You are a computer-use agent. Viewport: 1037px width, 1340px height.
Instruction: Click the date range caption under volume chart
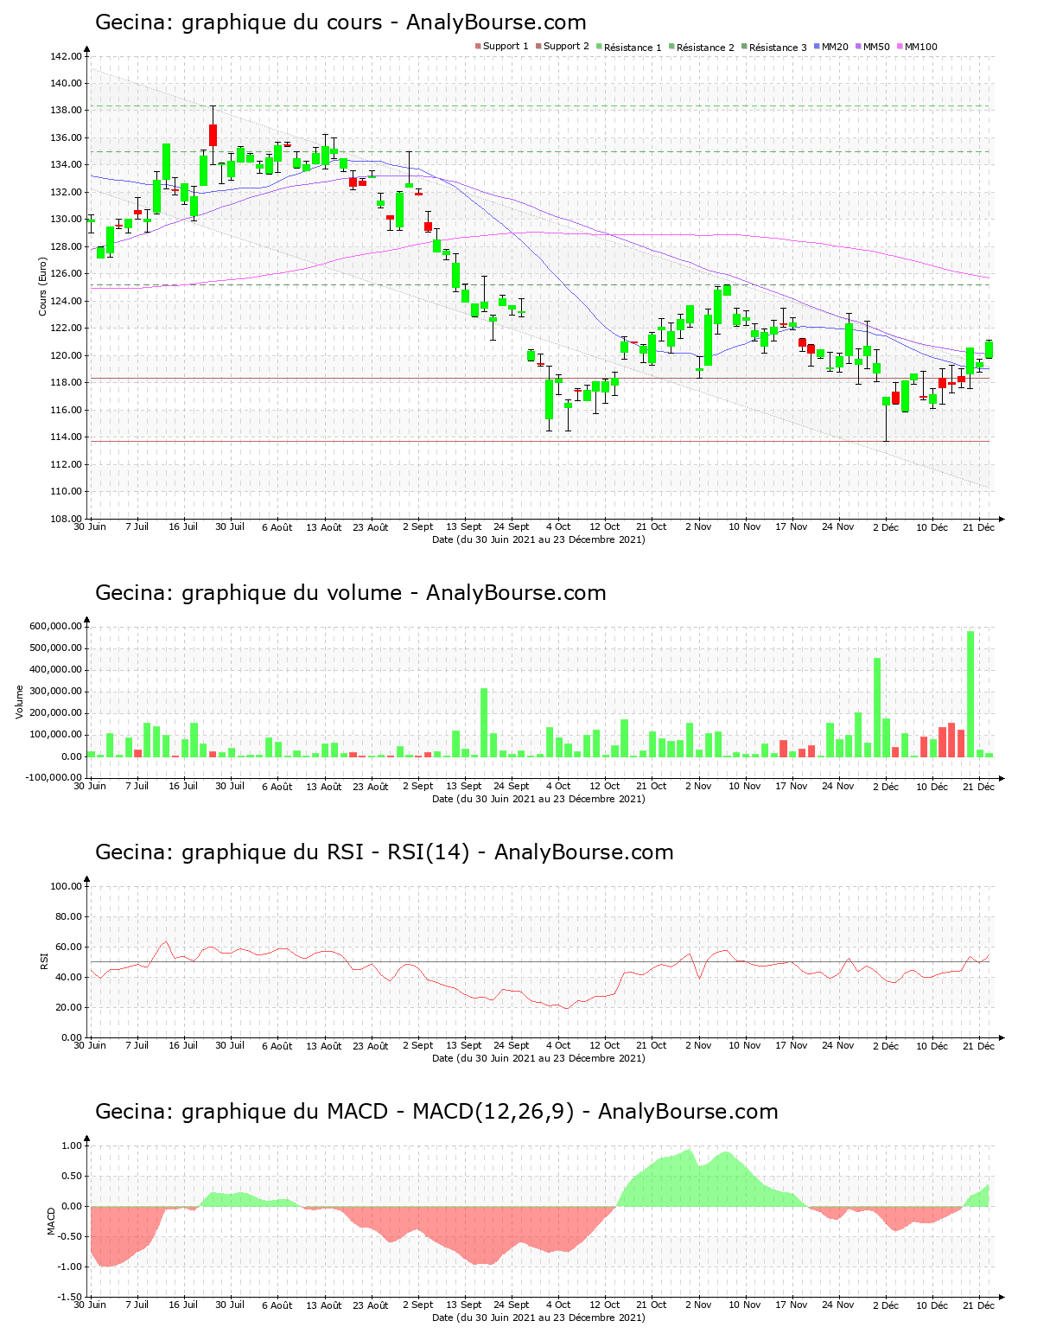538,799
